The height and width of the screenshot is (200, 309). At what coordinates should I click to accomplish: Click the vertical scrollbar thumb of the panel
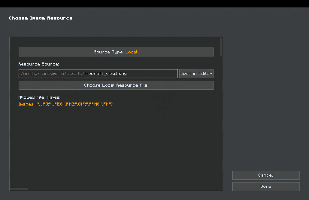pyautogui.click(x=221, y=46)
